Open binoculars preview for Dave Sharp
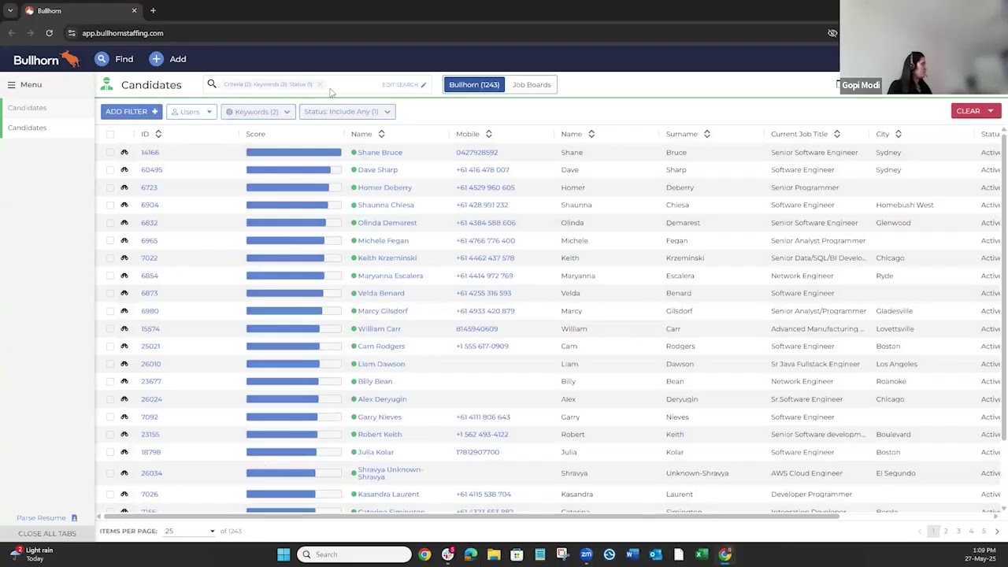 (124, 169)
